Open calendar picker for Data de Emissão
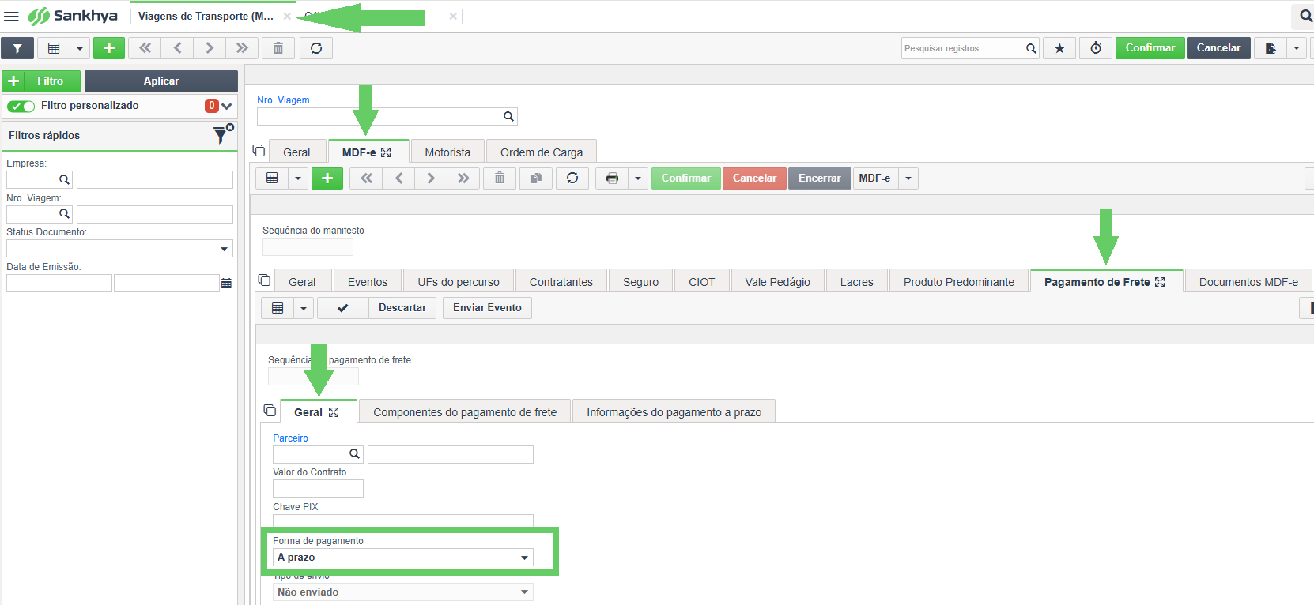 (x=227, y=284)
